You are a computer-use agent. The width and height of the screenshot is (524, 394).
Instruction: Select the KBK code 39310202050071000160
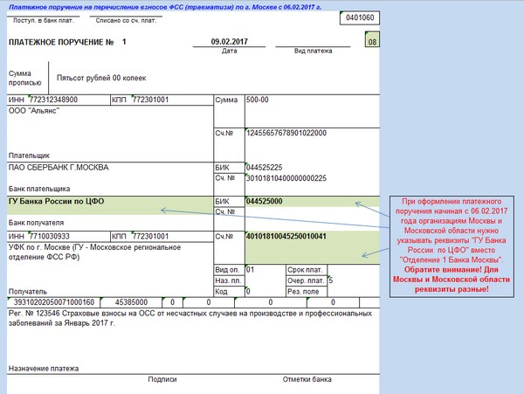[54, 301]
